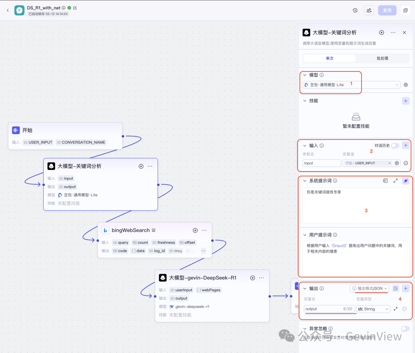Click the 发布 publish button

[x=387, y=10]
